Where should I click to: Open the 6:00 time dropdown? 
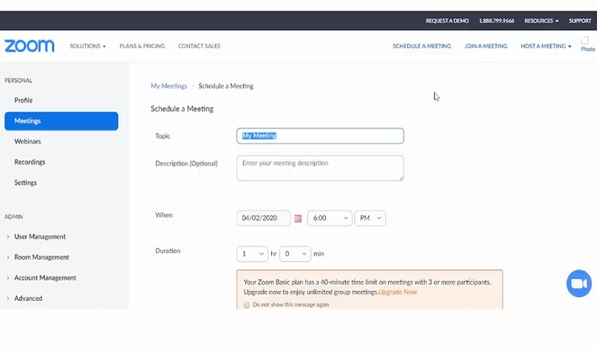[x=329, y=218]
